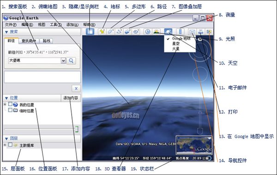
Task: Open the 视图 menu
Action: [42, 25]
